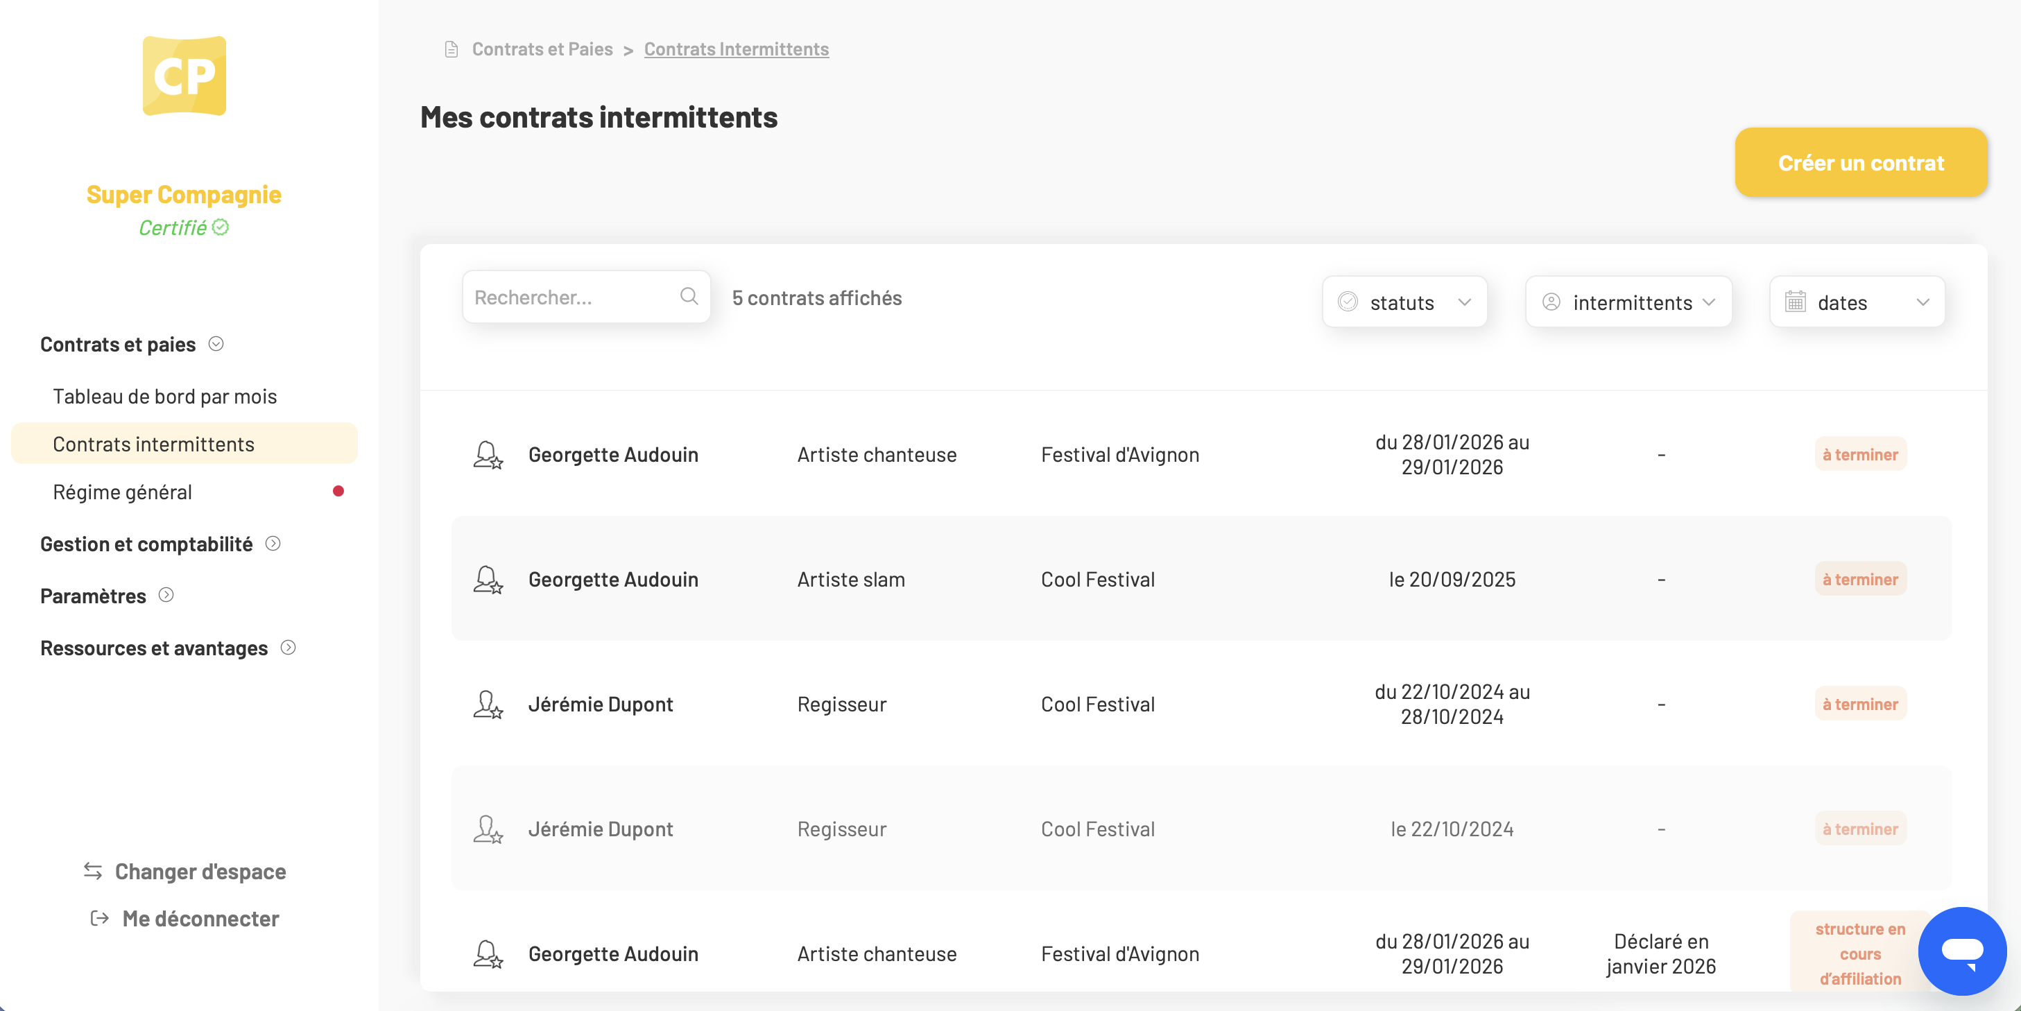
Task: Click the date le 20/09/2025
Action: [x=1452, y=579]
